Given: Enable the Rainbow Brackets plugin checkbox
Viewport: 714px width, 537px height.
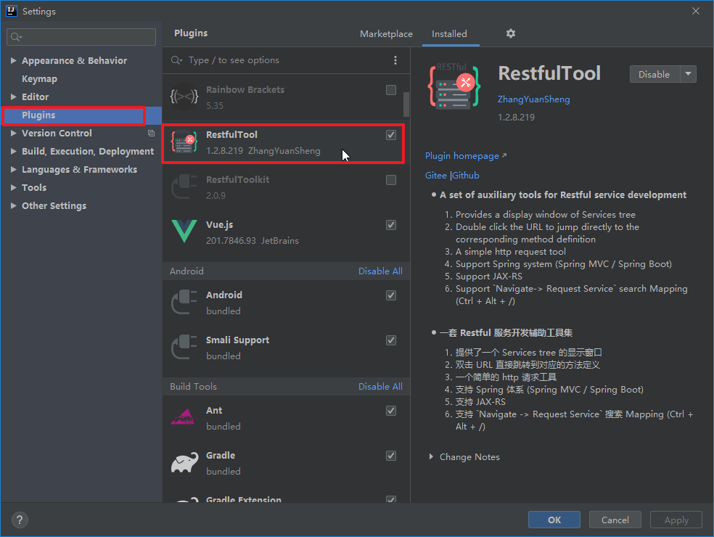Looking at the screenshot, I should coord(390,90).
